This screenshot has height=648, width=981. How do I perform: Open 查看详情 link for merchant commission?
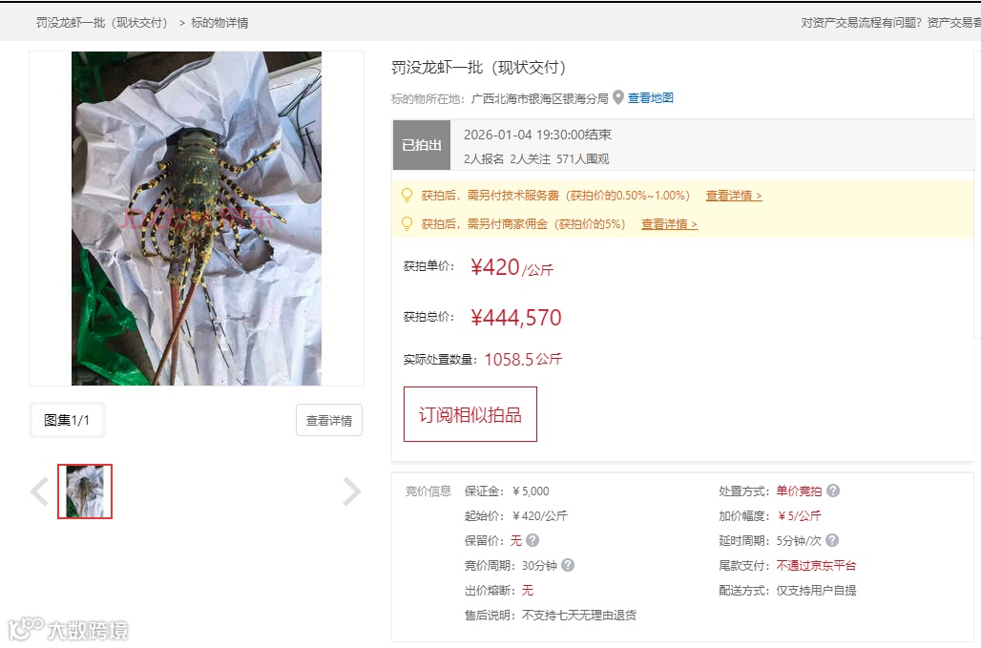(670, 224)
